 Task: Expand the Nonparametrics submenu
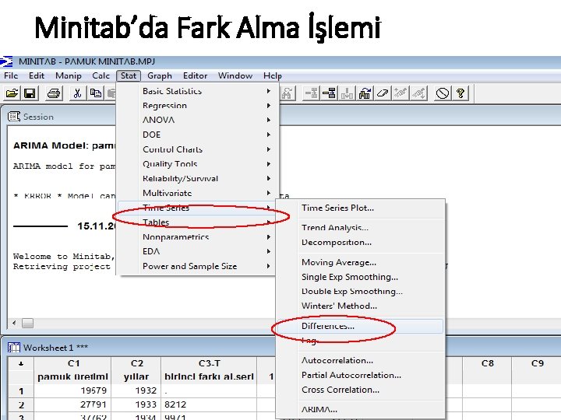click(198, 237)
